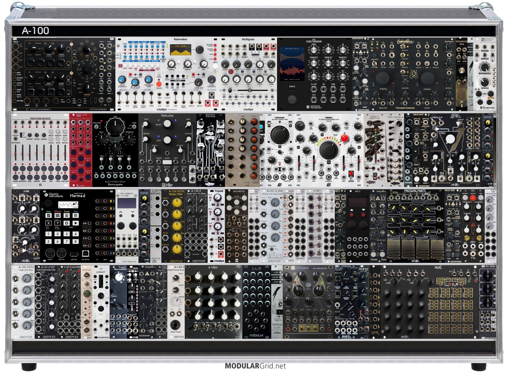Click the Nebulae title text
The width and height of the screenshot is (511, 372).
click(167, 115)
